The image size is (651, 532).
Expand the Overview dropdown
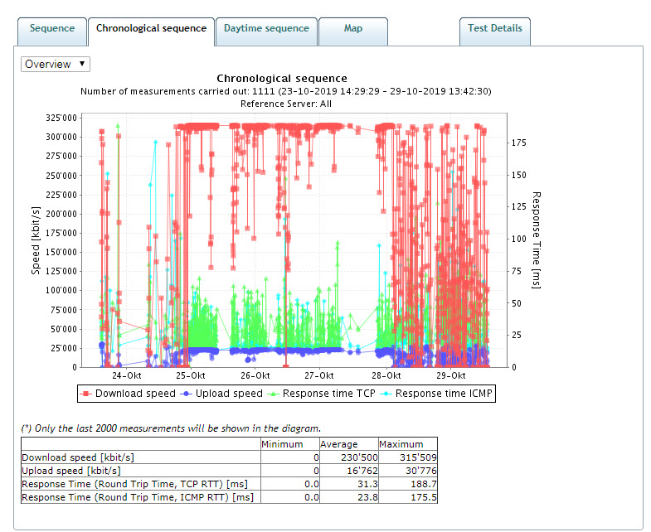(x=56, y=64)
